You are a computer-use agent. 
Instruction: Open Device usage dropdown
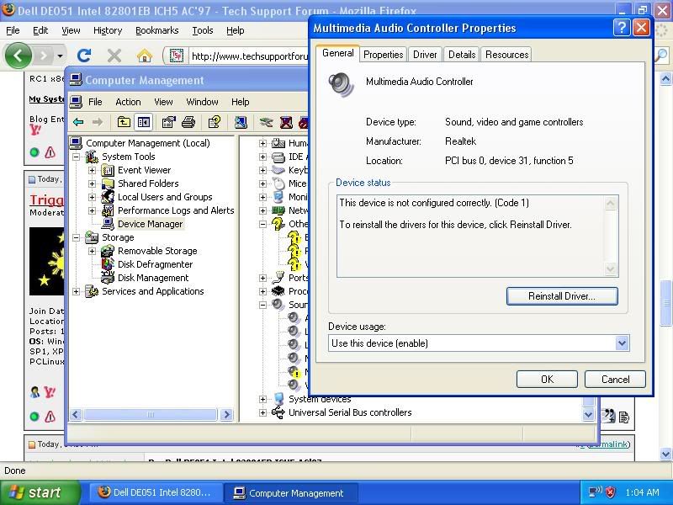(622, 343)
